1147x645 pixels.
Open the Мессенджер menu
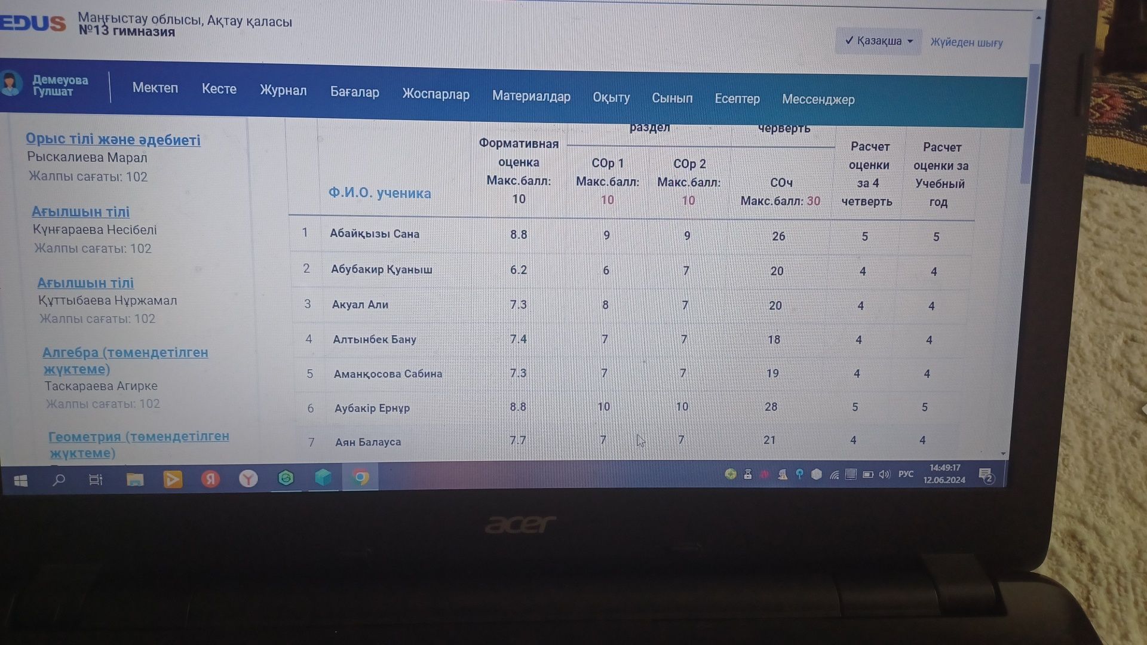pos(818,100)
